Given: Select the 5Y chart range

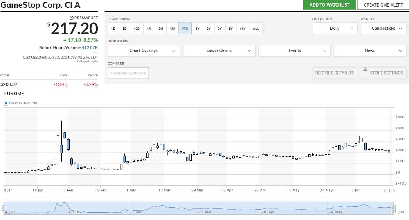Looking at the screenshot, I should pos(231,29).
